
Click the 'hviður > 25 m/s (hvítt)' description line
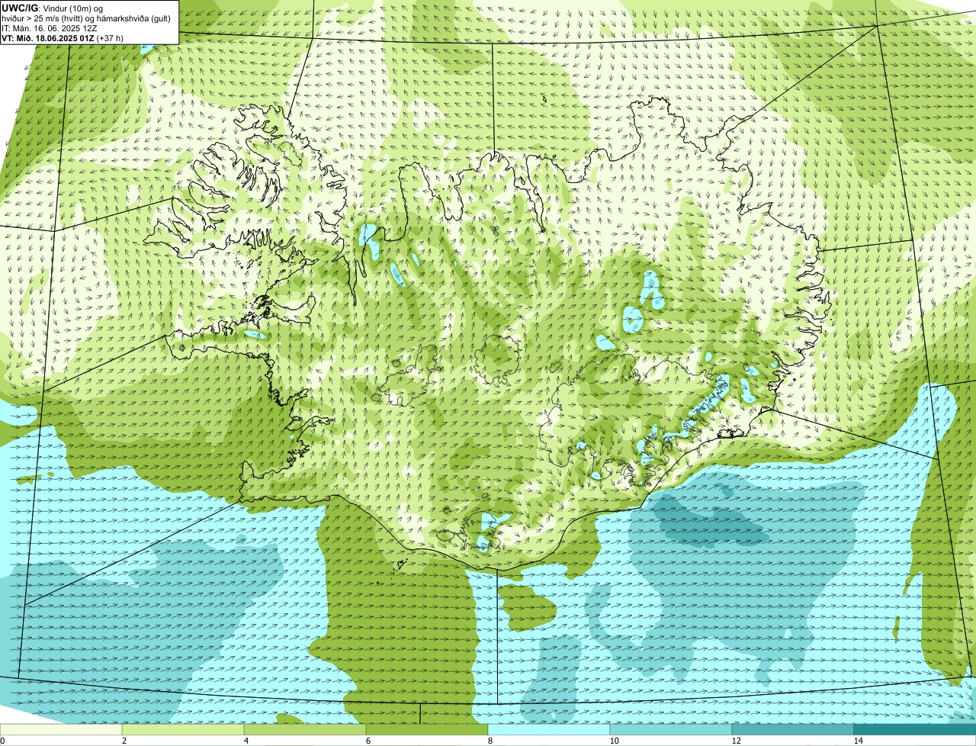pyautogui.click(x=86, y=18)
